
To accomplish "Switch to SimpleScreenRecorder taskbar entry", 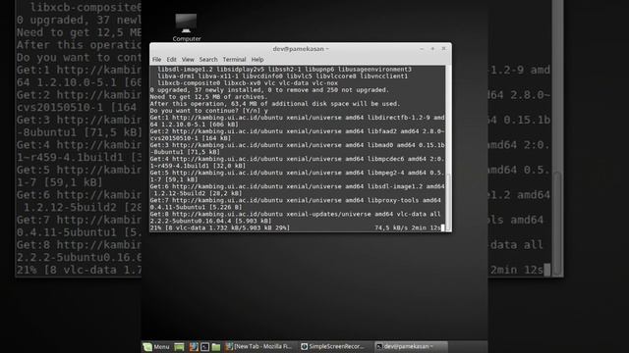I will click(333, 346).
